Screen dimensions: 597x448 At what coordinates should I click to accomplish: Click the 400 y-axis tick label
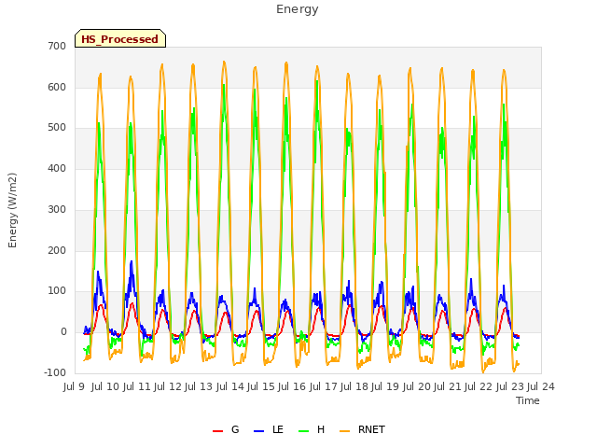pyautogui.click(x=57, y=168)
